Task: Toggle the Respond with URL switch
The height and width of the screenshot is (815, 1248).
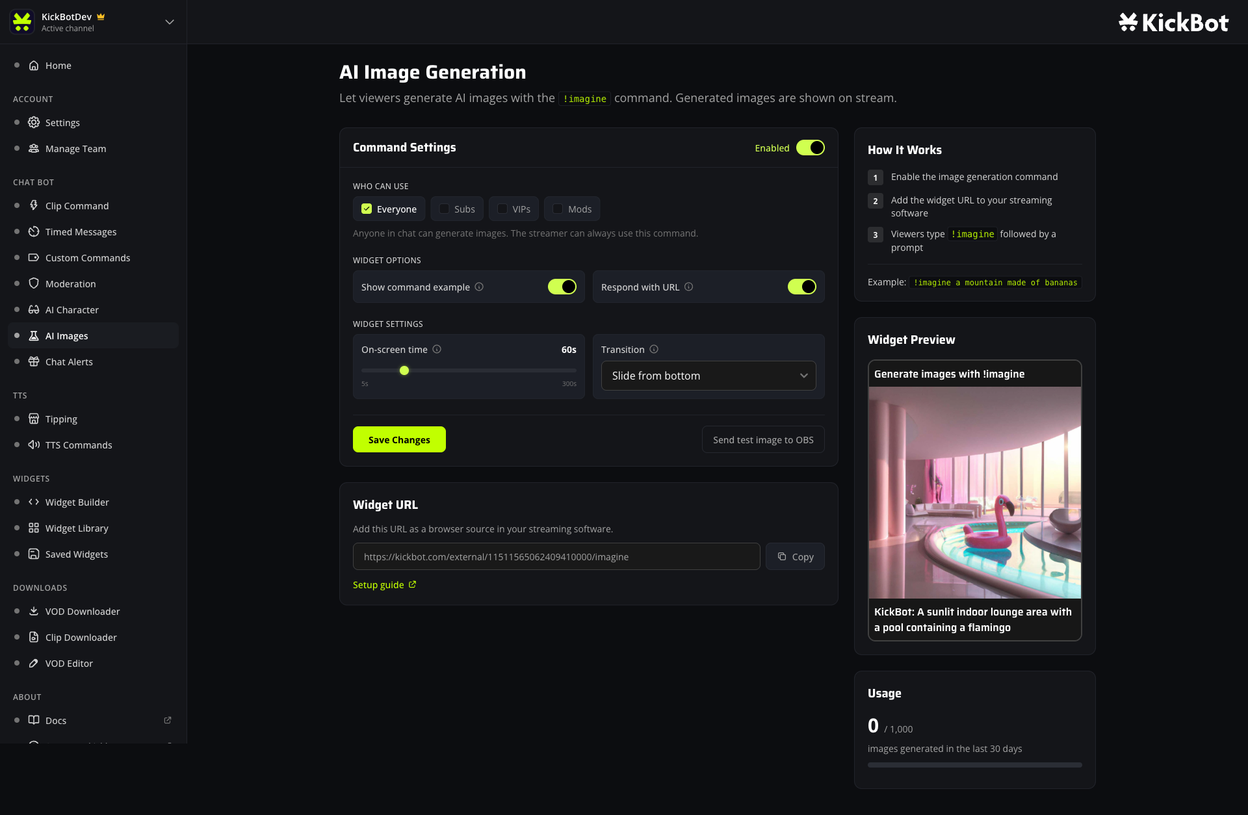Action: click(802, 287)
